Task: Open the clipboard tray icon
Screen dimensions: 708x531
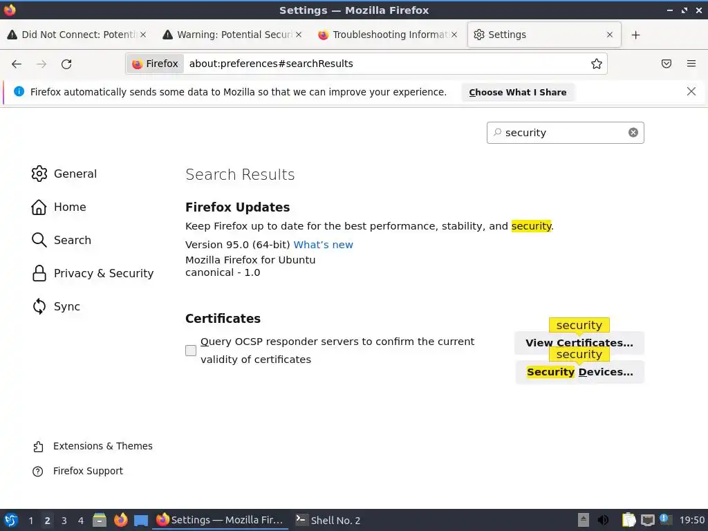Action: [x=628, y=520]
